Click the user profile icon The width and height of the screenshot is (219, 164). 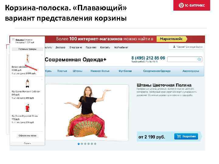[174, 47]
